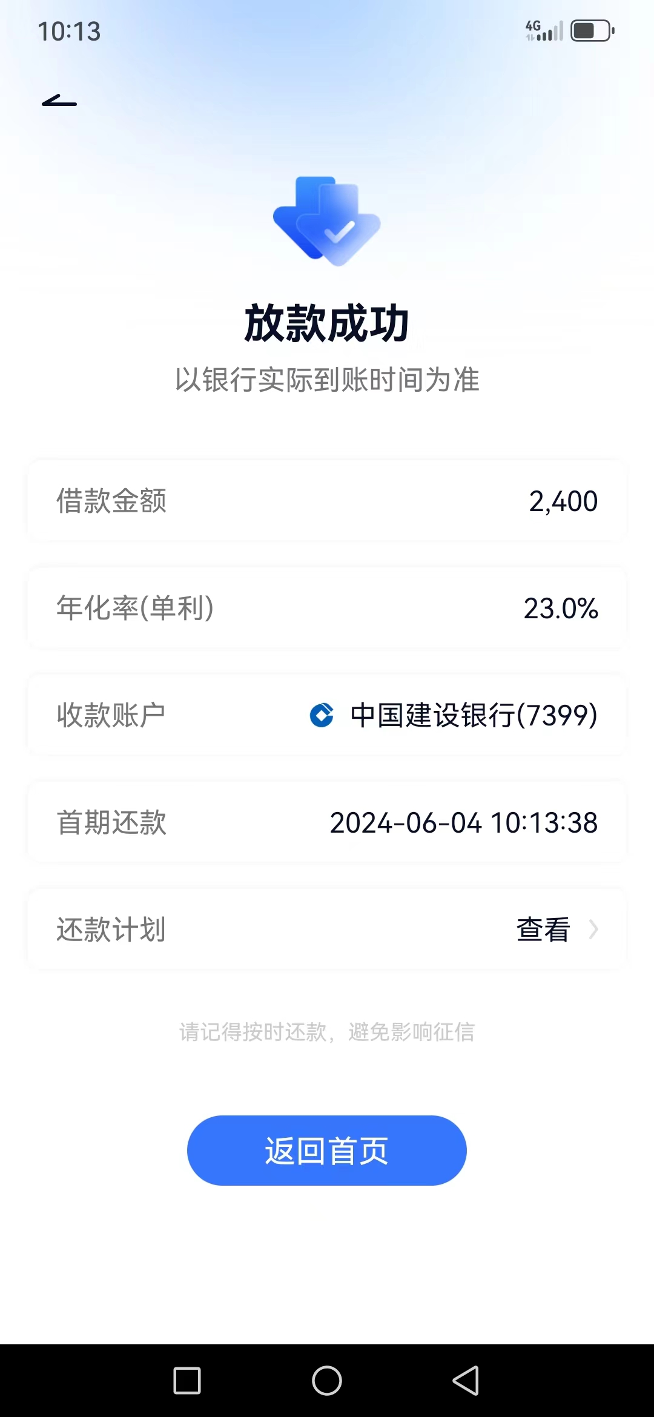Tap the 放款成功 heading
This screenshot has height=1417, width=654.
click(x=327, y=323)
